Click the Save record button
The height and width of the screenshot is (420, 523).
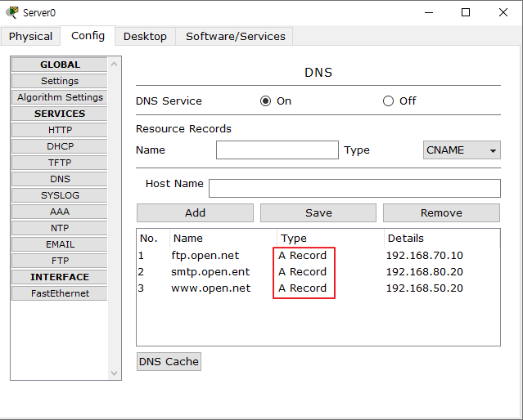click(318, 212)
